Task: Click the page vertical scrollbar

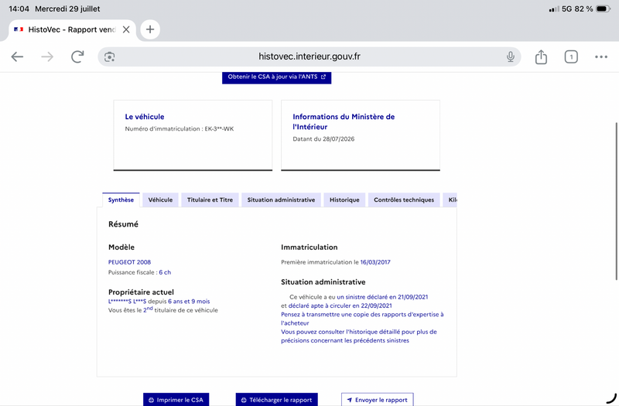Action: (x=617, y=201)
